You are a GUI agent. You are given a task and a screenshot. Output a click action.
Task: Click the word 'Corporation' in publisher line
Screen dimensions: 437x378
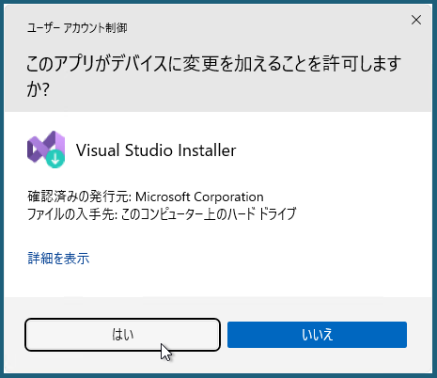click(228, 197)
